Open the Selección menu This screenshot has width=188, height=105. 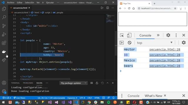pyautogui.click(x=29, y=3)
